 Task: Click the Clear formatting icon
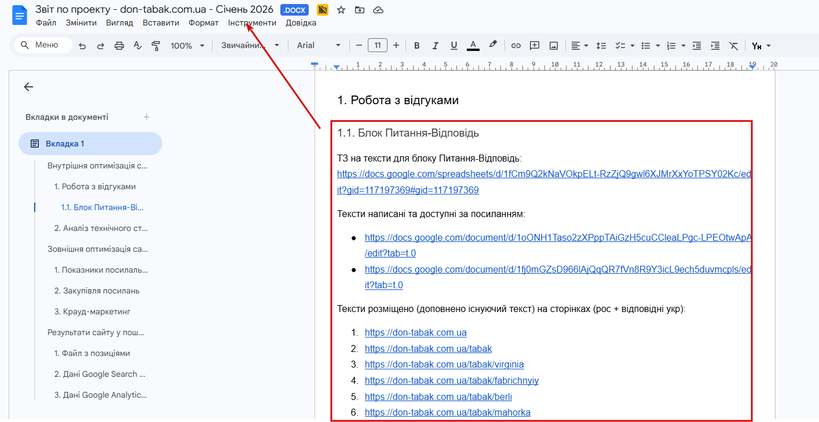click(733, 46)
